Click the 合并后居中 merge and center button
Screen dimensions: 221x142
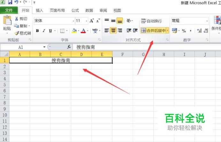[x=153, y=31]
